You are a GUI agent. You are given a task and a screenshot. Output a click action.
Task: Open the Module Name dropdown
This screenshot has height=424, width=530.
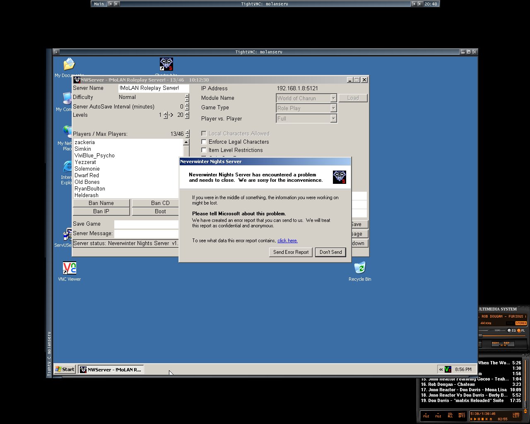333,98
